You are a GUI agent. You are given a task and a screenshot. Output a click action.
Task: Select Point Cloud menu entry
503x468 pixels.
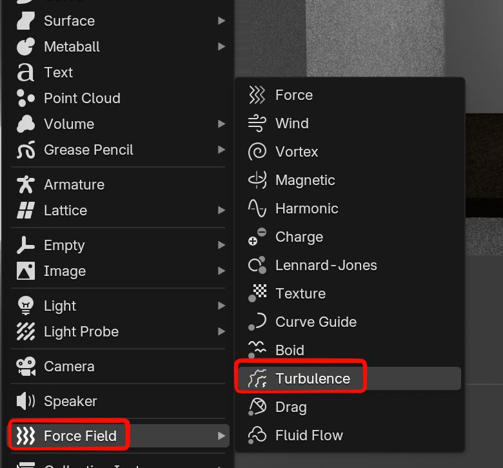pos(82,99)
